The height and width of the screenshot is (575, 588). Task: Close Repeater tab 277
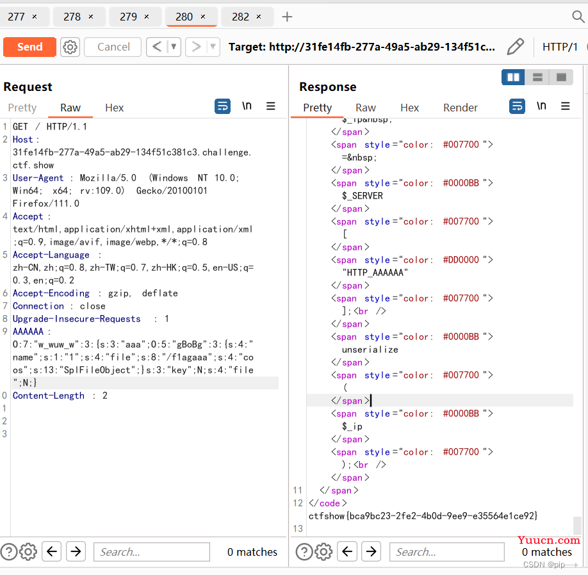click(35, 17)
